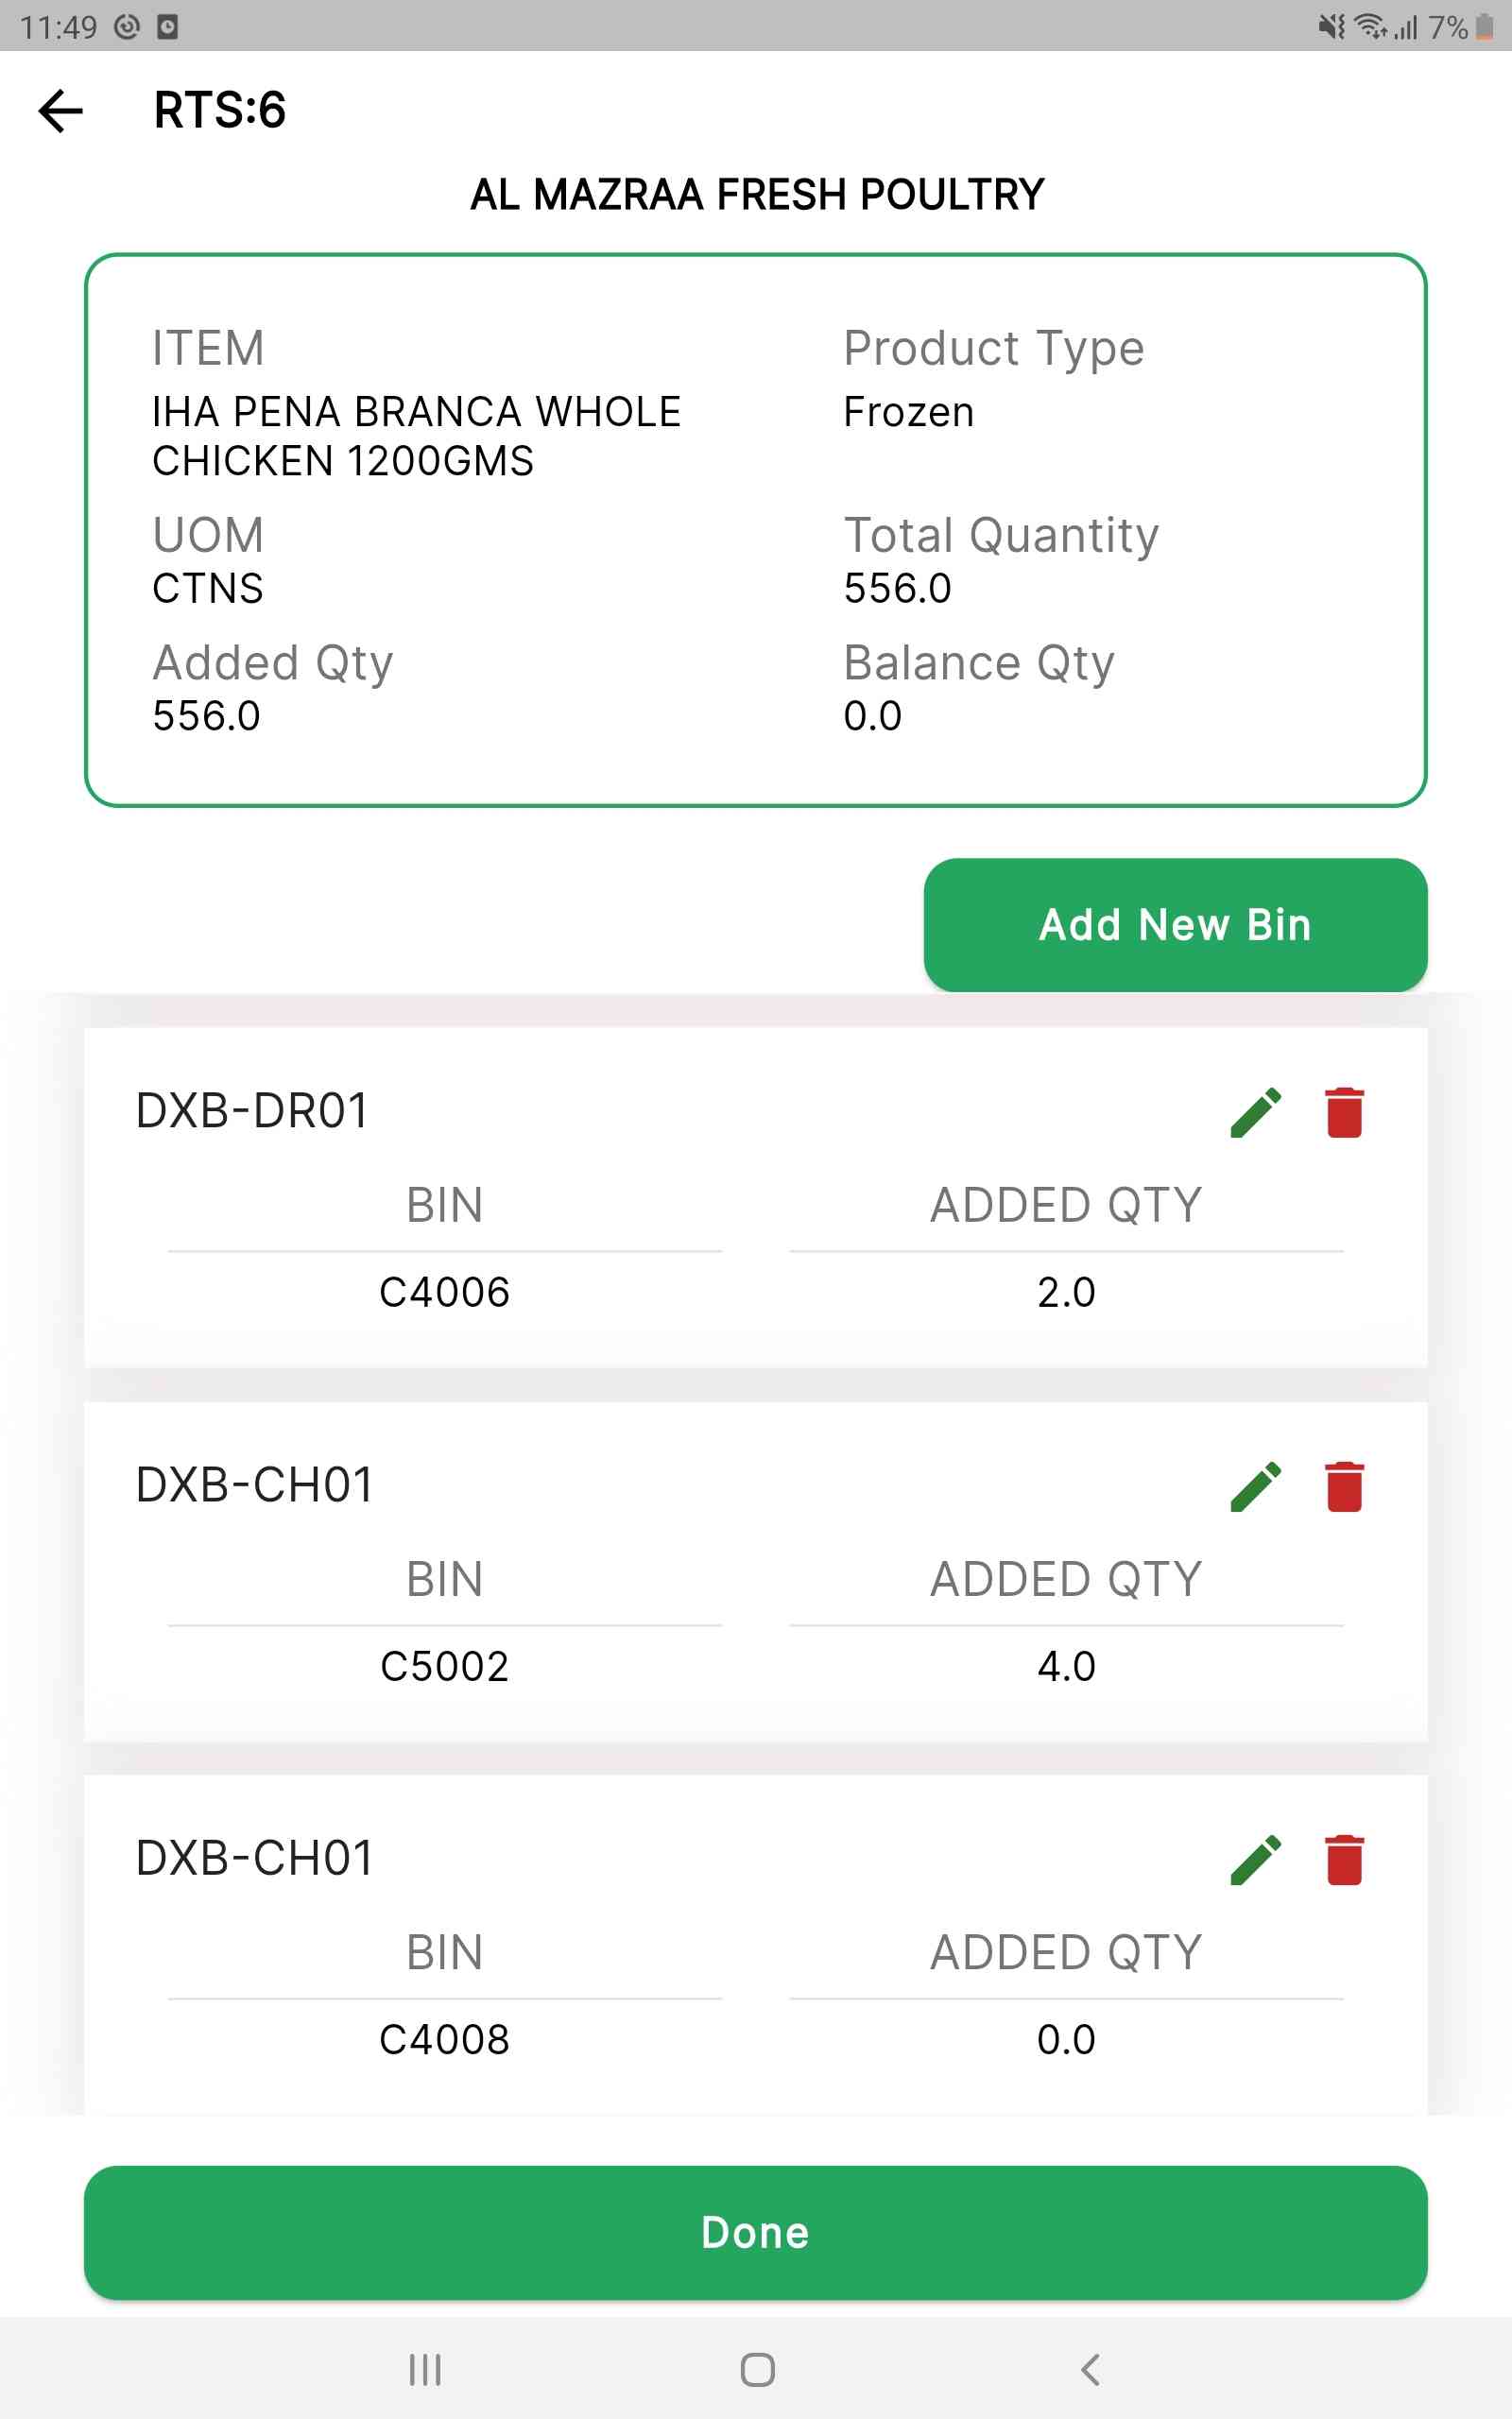Screen dimensions: 1512x2419
Task: Edit the bin C4008 entry
Action: point(1256,1860)
